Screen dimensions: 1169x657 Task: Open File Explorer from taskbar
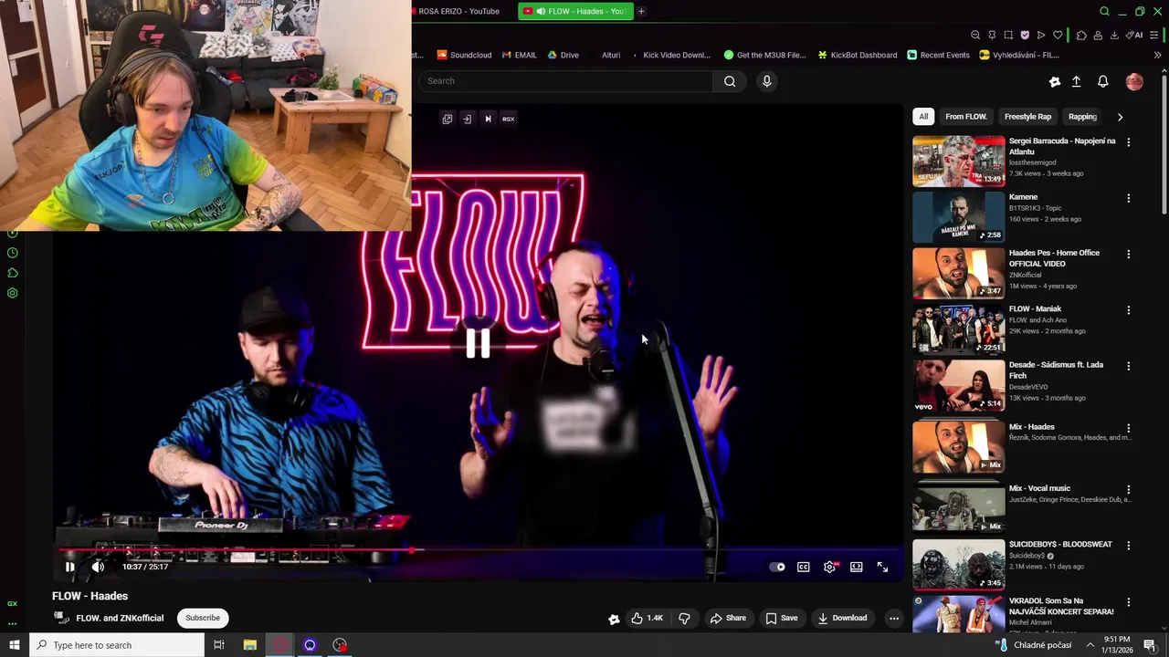(249, 645)
